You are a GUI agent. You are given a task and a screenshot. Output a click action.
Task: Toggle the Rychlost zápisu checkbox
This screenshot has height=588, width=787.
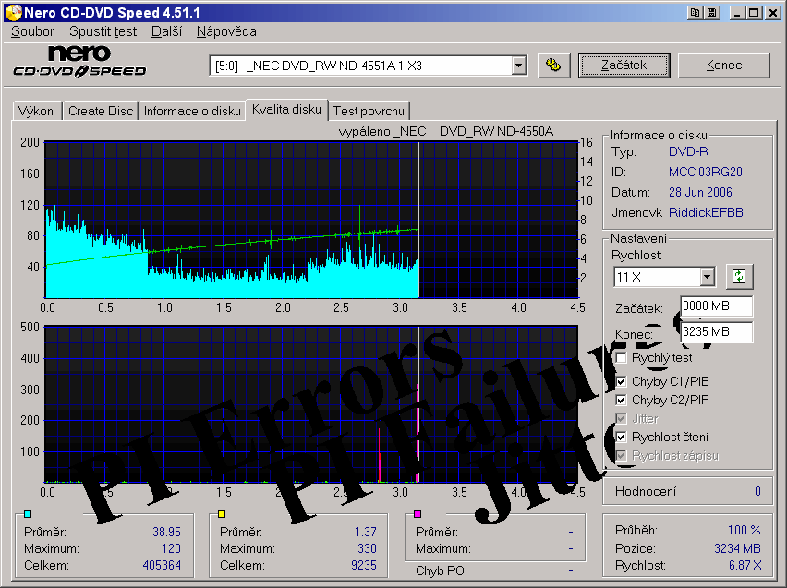tap(622, 456)
